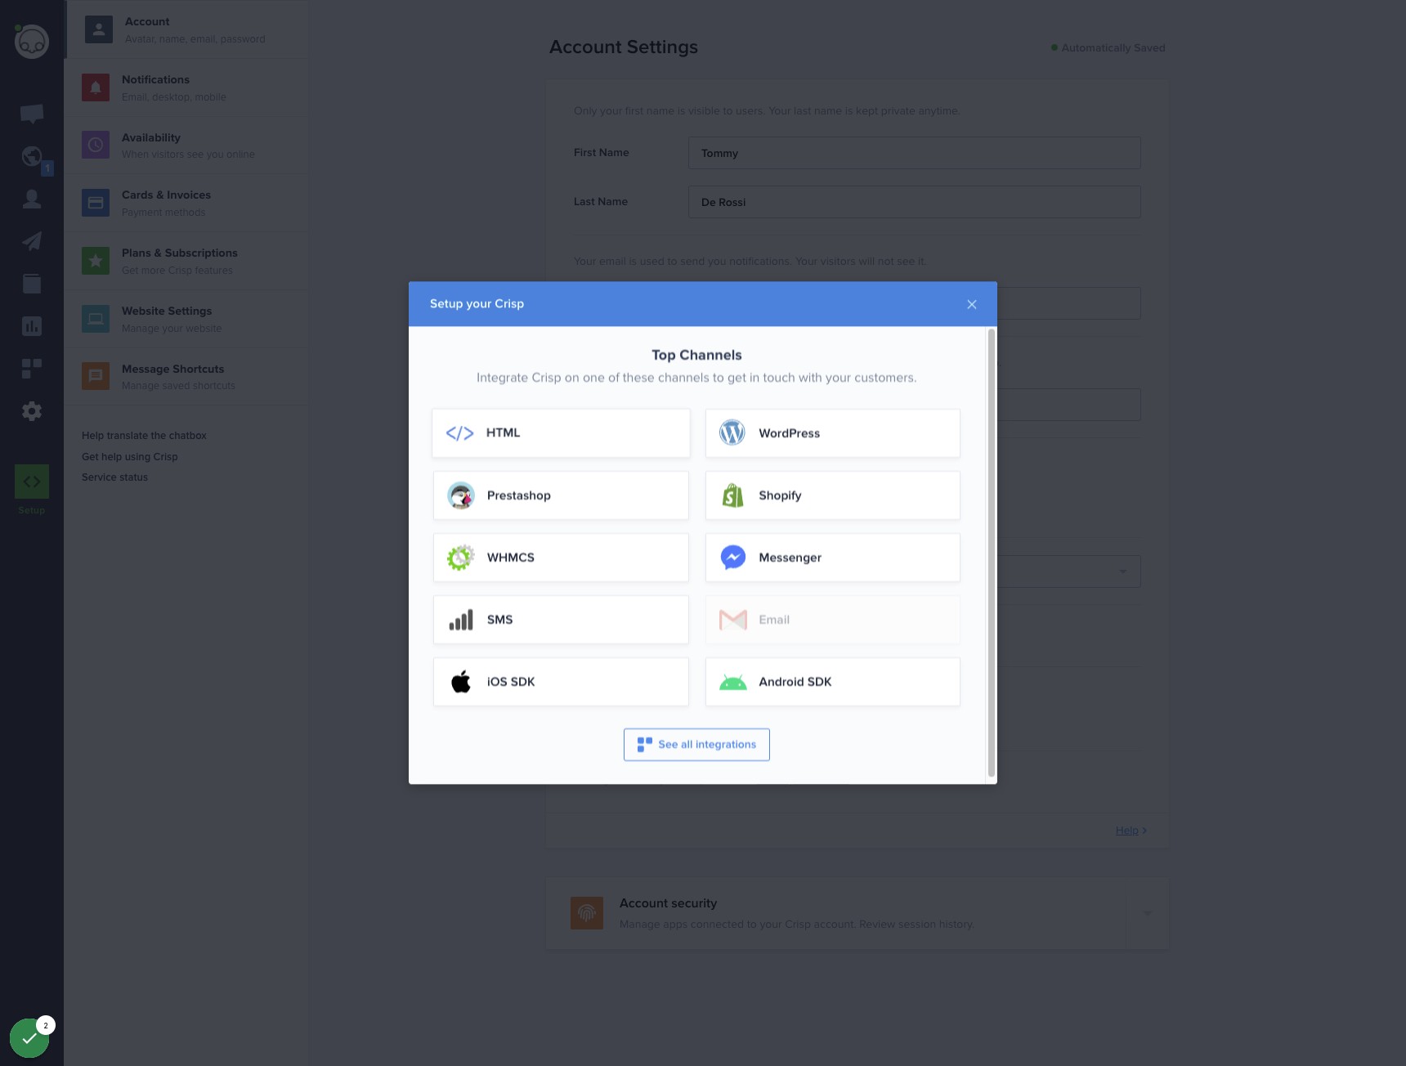Open Website Settings
The height and width of the screenshot is (1066, 1406).
tap(186, 319)
